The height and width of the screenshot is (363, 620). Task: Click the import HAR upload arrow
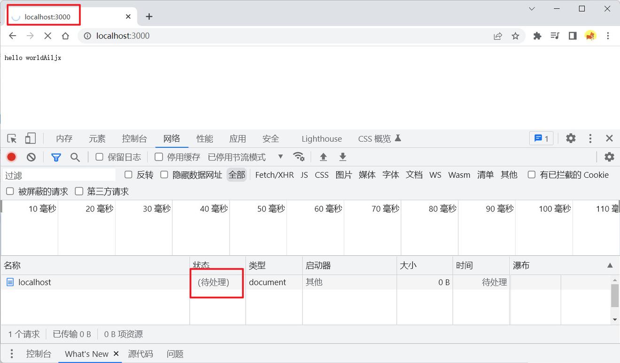coord(323,157)
